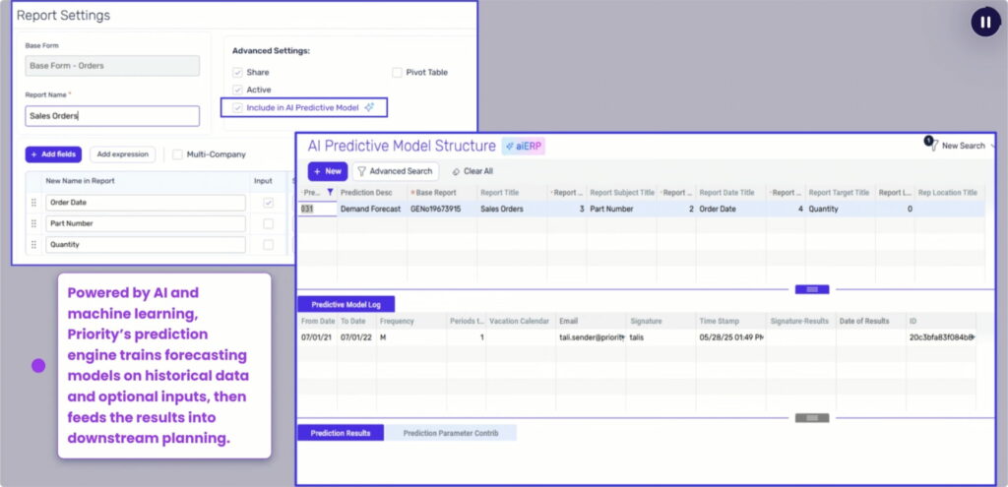Toggle the Share checkbox
Screen dimensions: 1008x487
tap(238, 73)
